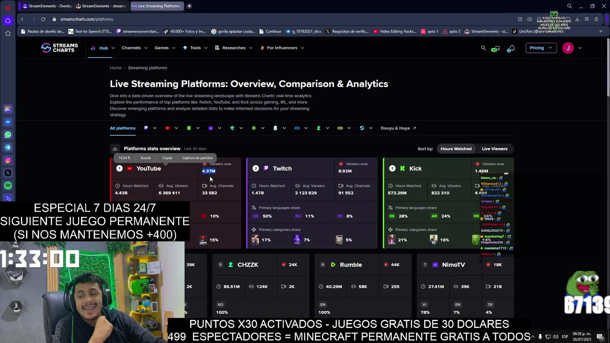Reload the current page
The image size is (610, 343).
coord(43,19)
